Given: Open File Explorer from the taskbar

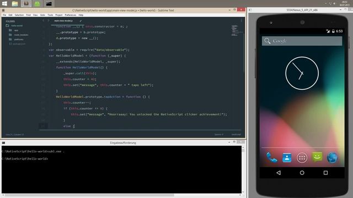Looking at the screenshot, I should pos(15,4).
